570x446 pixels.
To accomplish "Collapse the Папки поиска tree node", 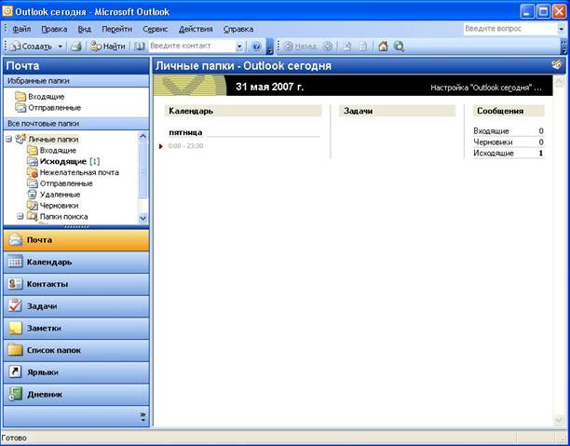I will click(x=20, y=216).
